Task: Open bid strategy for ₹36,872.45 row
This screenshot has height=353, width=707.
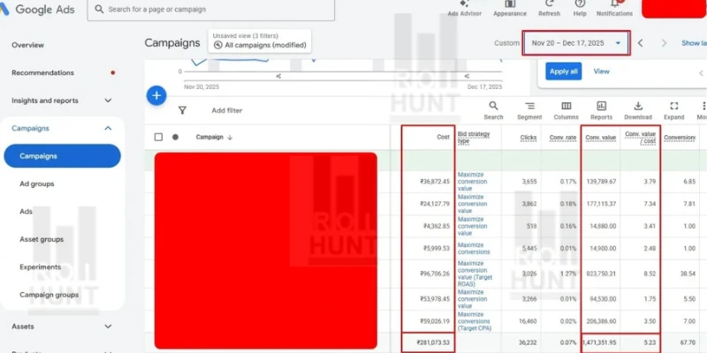Action: pos(473,182)
